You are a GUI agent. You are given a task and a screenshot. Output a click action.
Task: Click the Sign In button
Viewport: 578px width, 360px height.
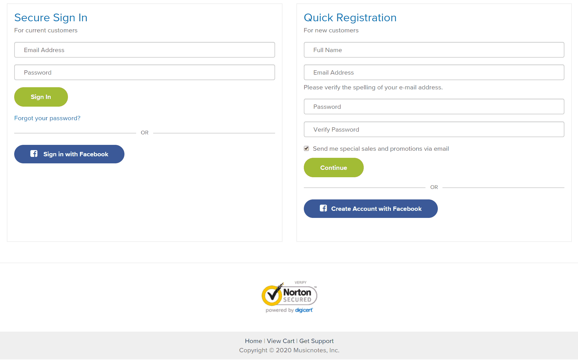click(41, 97)
